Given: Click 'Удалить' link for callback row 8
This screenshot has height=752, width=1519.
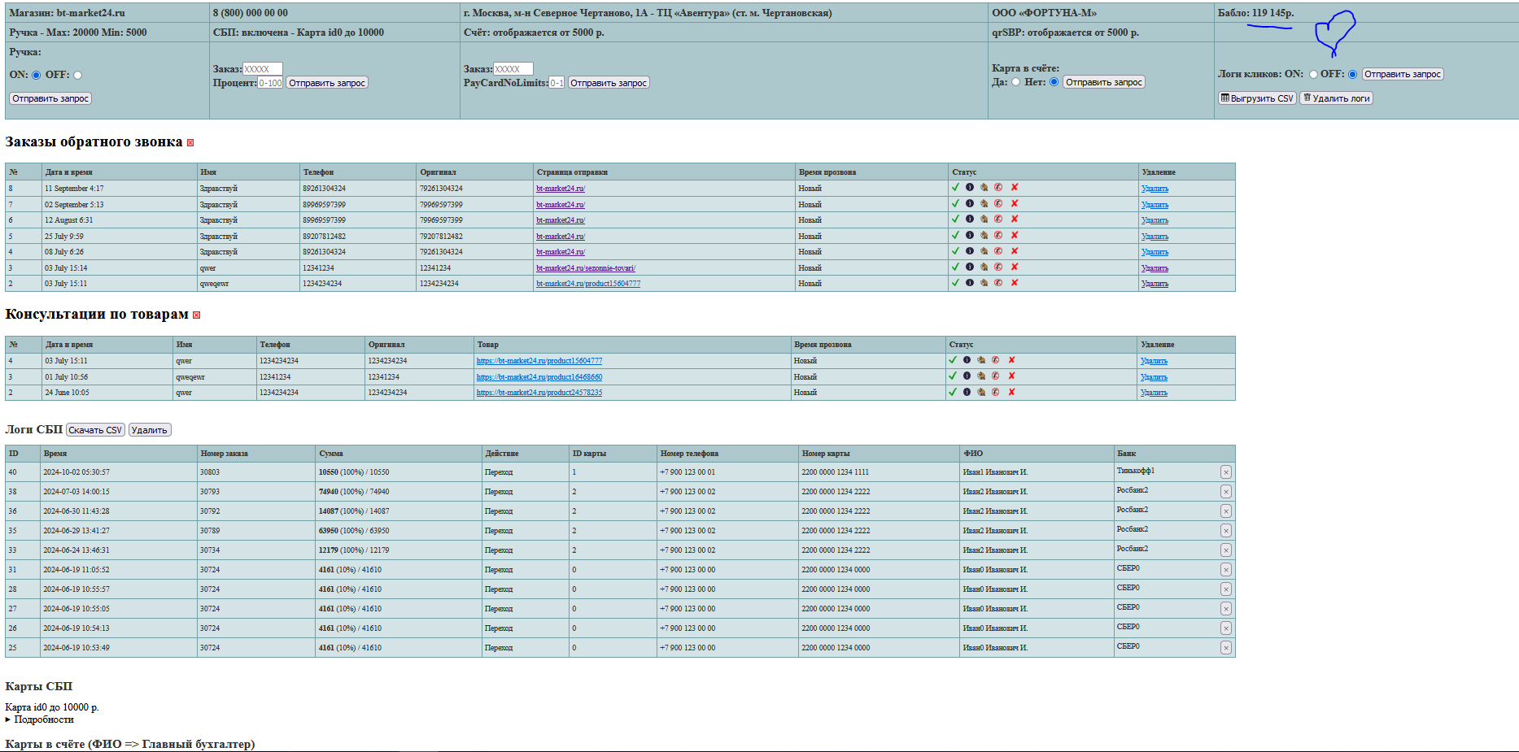Looking at the screenshot, I should [1155, 189].
